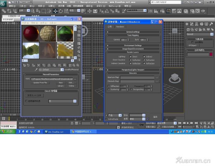215x166 pixels.
Task: Click the Sample Type icon in Material Editor
Action: (79, 27)
